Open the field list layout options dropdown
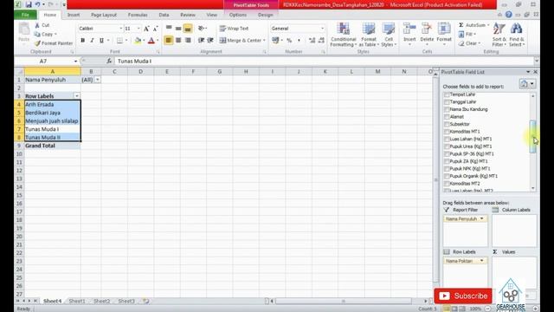Viewport: 554px width, 312px height. click(x=527, y=84)
